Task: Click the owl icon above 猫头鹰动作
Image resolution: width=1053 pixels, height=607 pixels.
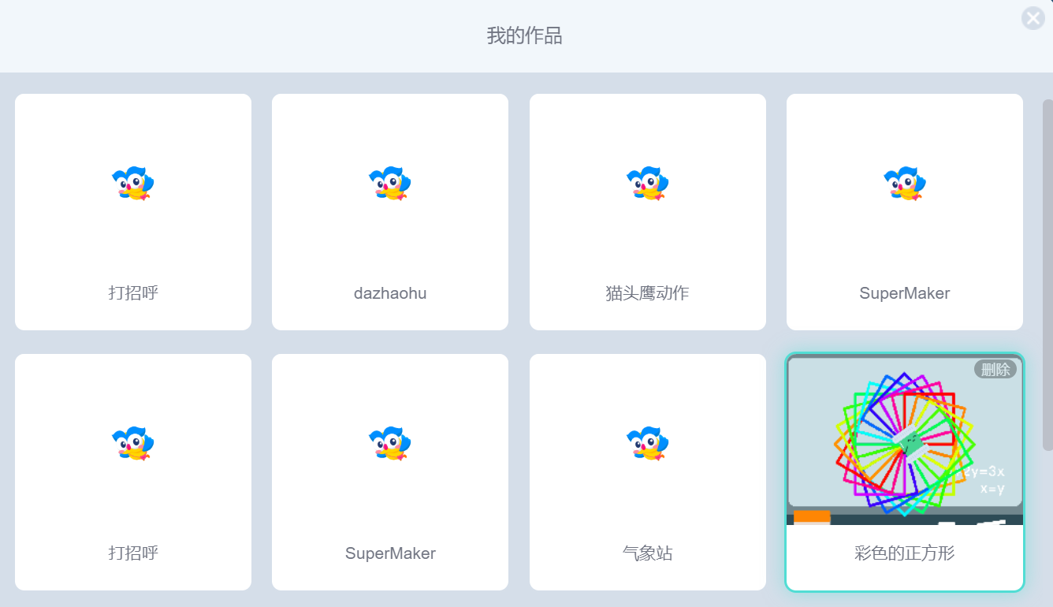Action: pyautogui.click(x=648, y=183)
